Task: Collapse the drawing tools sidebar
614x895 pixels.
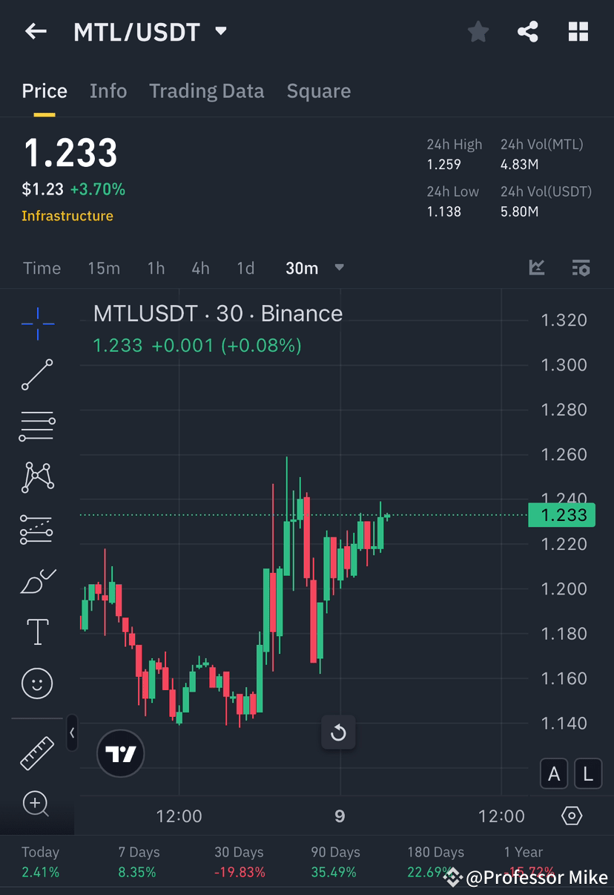Action: (72, 733)
